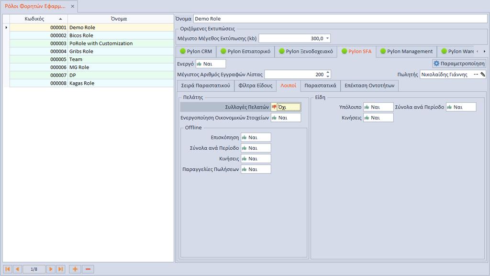Click green status dot of Pylon CRM
This screenshot has height=276, width=490.
pyautogui.click(x=183, y=51)
